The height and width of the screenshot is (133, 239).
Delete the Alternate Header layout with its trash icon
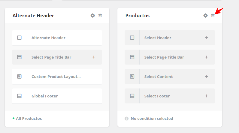100,16
